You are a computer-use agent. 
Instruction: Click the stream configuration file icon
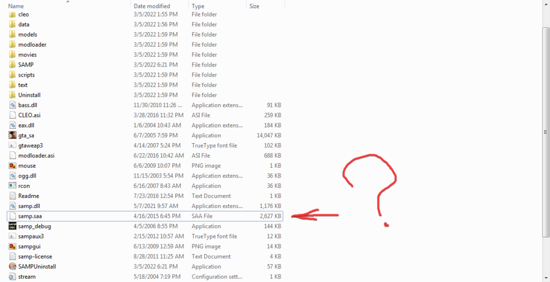pyautogui.click(x=12, y=277)
